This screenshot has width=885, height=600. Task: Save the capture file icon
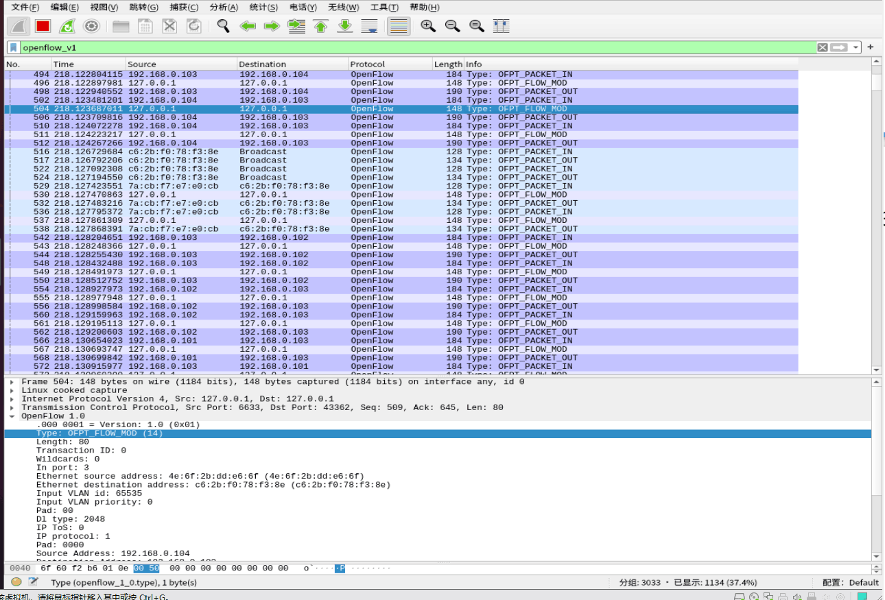[145, 26]
